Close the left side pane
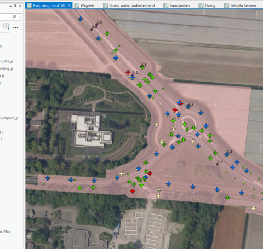The width and height of the screenshot is (263, 249). (20, 6)
